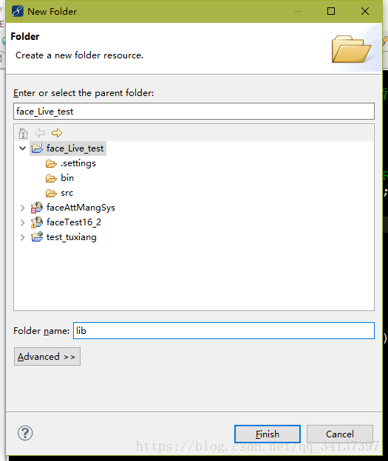Image resolution: width=388 pixels, height=461 pixels.
Task: Click the .settings folder icon
Action: point(51,163)
